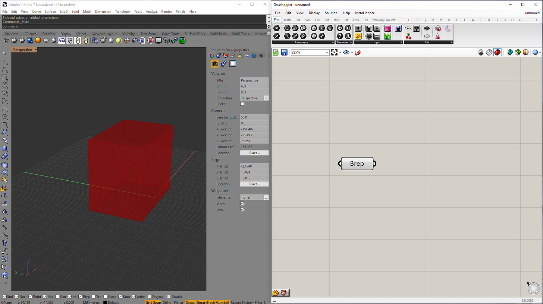Open Grasshopper file with green folder icon
This screenshot has width=543, height=304.
click(x=276, y=53)
